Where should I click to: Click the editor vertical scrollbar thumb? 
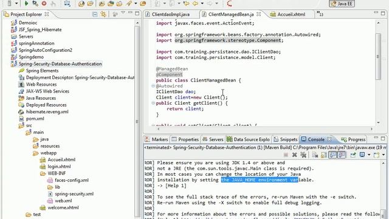[378, 57]
